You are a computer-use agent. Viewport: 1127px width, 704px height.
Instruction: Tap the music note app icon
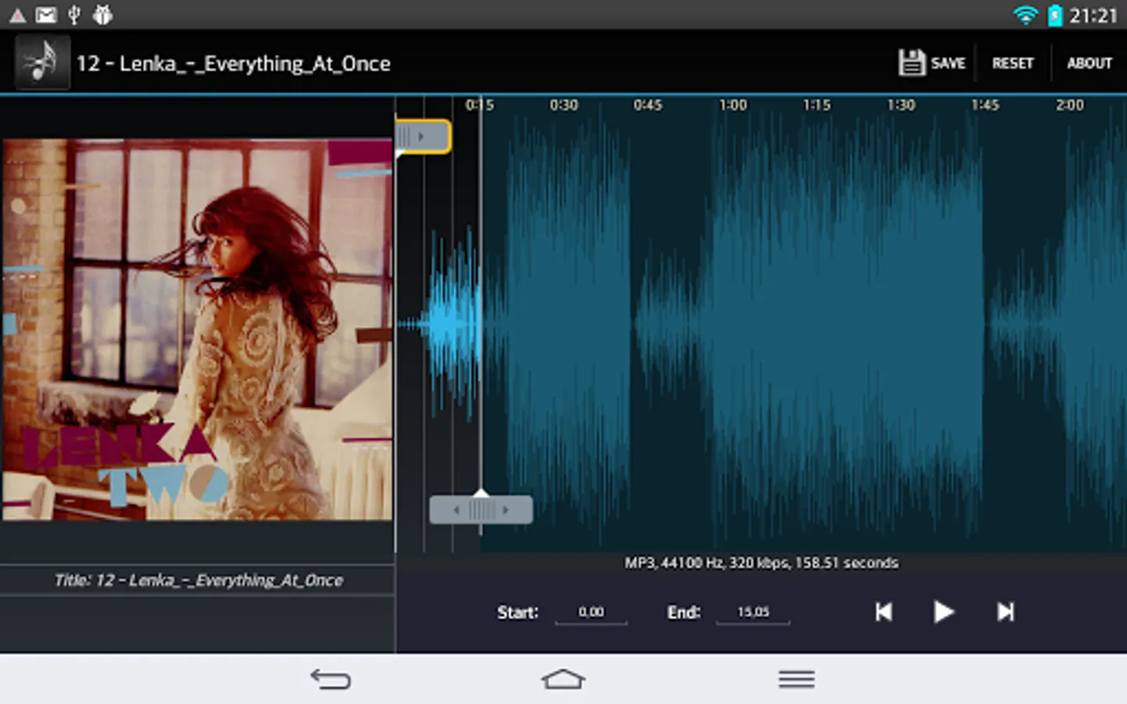pos(42,62)
